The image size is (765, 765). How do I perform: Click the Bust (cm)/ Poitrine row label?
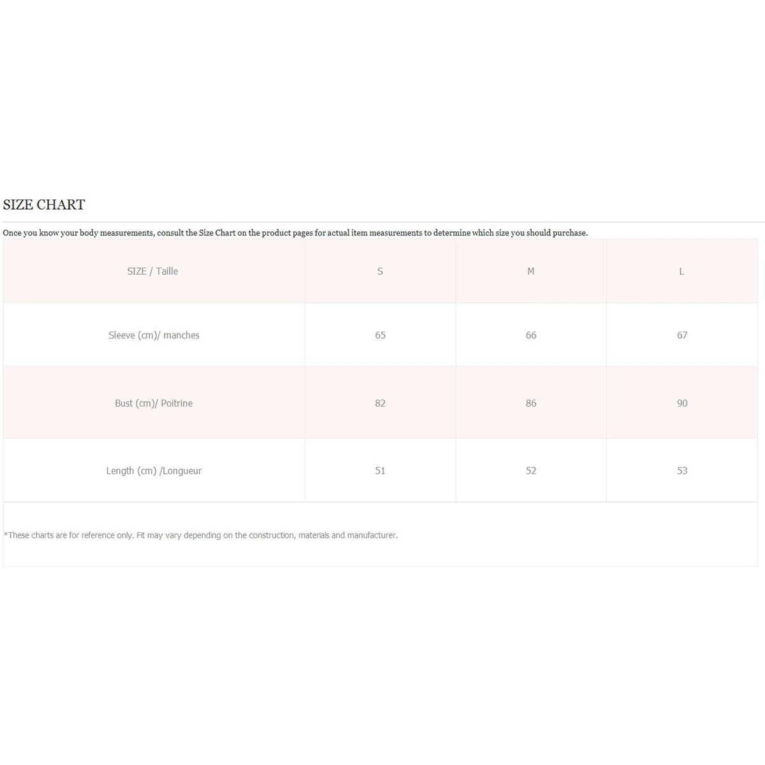(154, 403)
